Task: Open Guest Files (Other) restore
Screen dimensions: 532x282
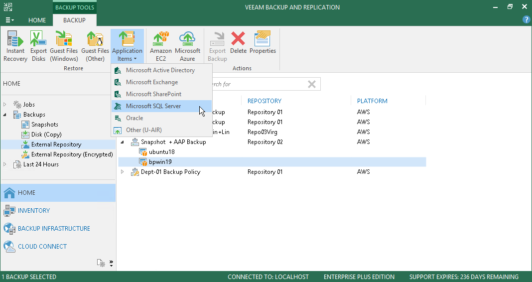Action: (95, 46)
